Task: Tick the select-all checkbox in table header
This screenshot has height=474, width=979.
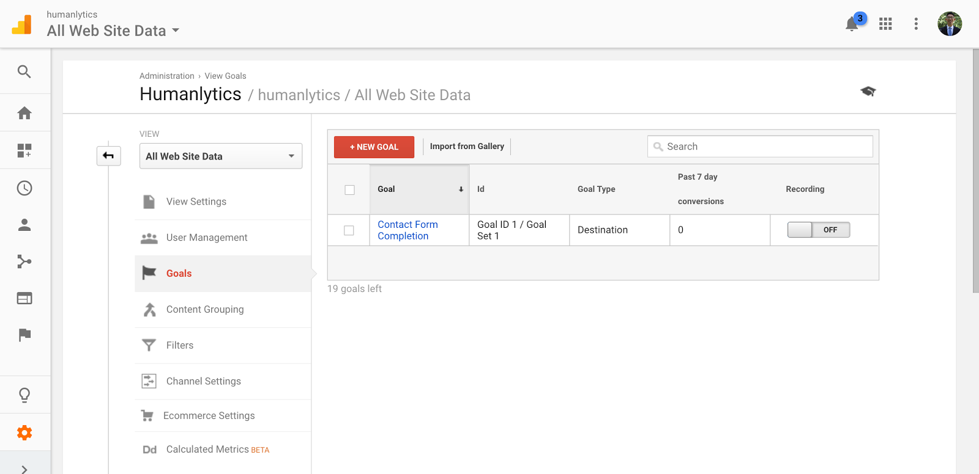Action: [349, 190]
